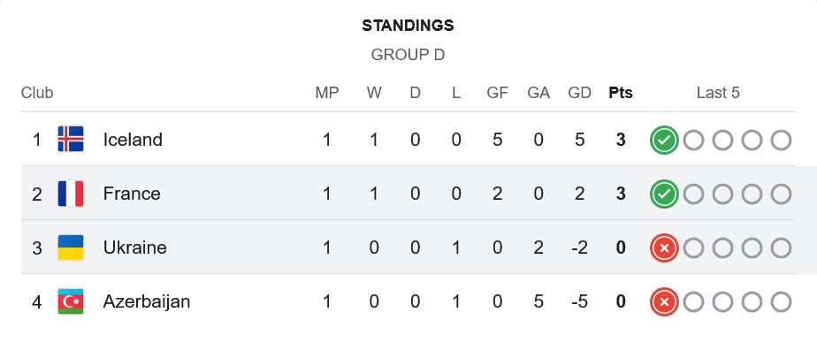Click the Iceland flag icon
Screen dimensions: 817x343
71,139
